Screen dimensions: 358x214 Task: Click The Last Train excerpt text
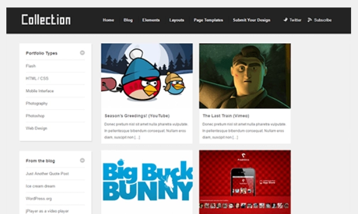click(244, 131)
